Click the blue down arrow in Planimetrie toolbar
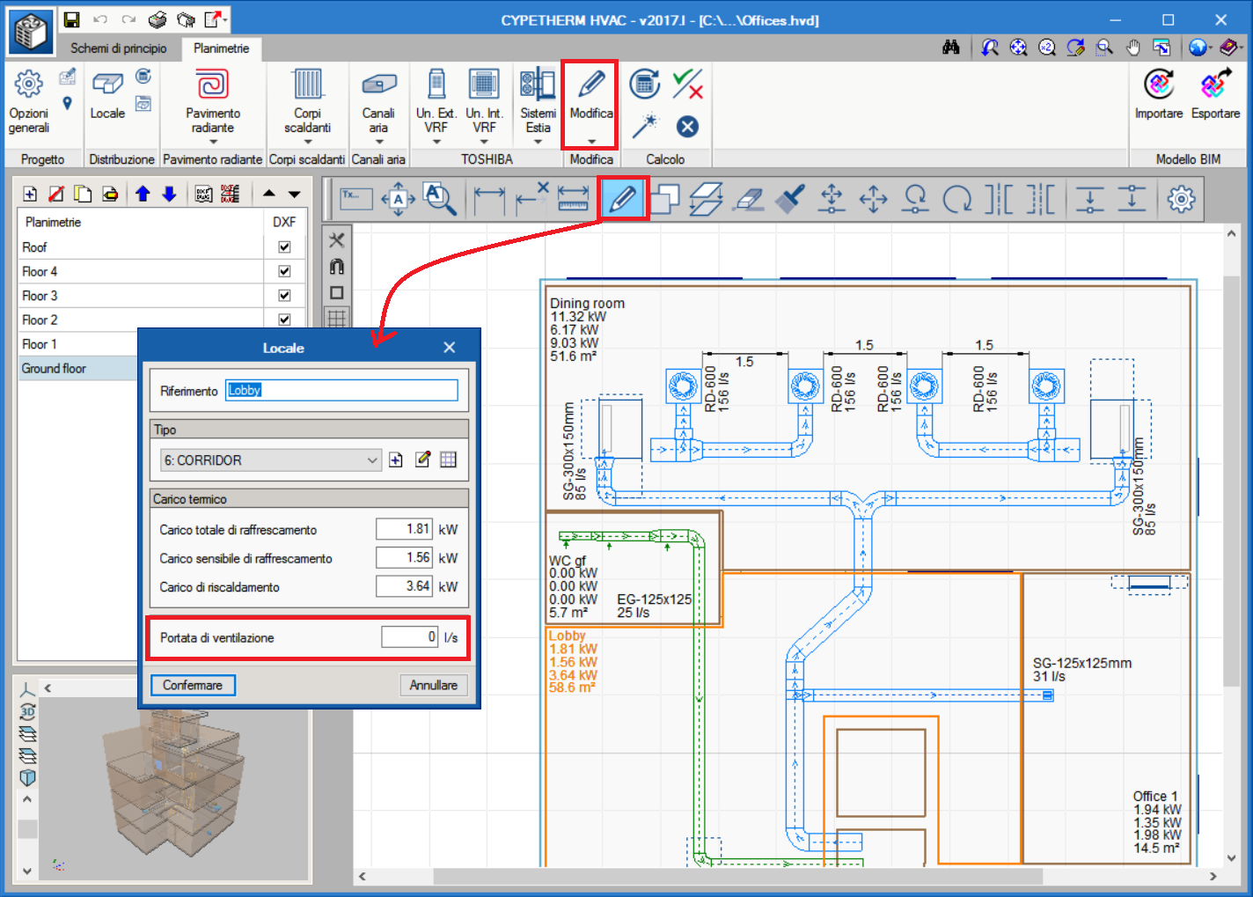Screen dimensions: 1253x897 click(170, 194)
